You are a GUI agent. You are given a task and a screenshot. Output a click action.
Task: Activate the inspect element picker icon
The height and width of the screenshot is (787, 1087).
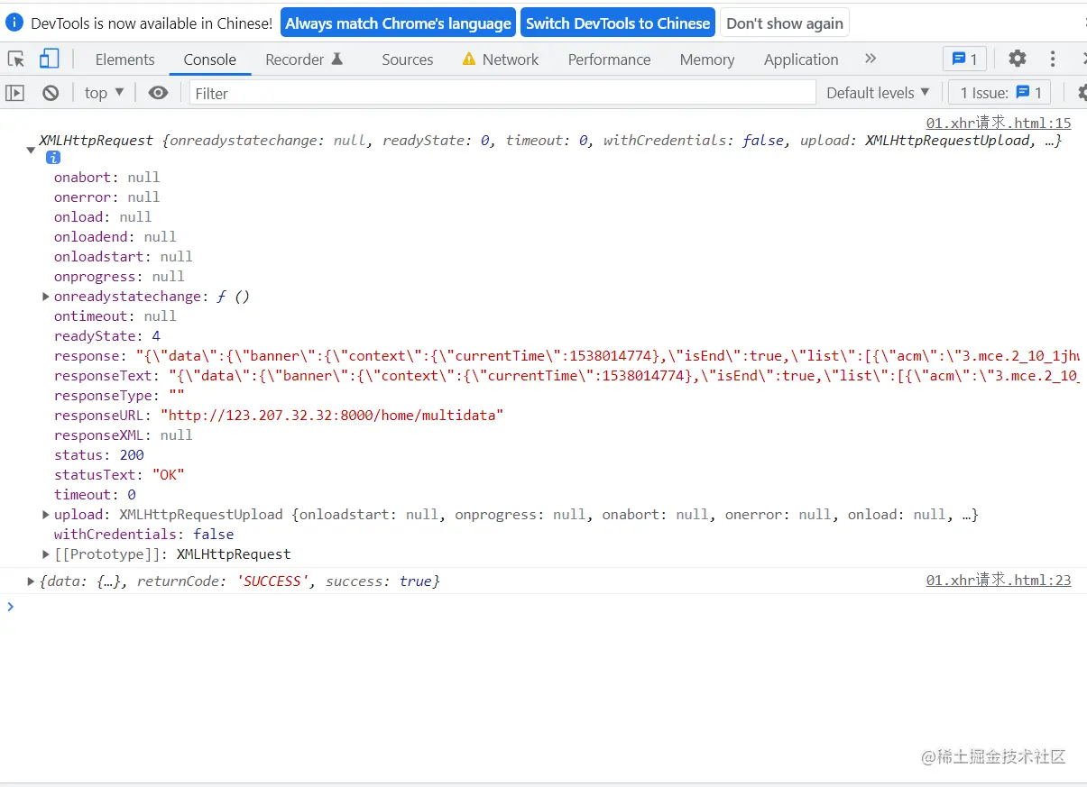click(16, 59)
